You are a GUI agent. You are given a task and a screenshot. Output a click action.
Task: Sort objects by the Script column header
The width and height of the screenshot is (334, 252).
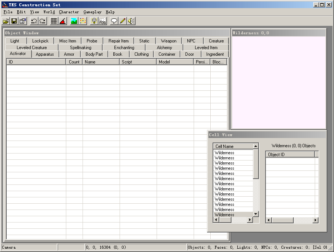(138, 62)
